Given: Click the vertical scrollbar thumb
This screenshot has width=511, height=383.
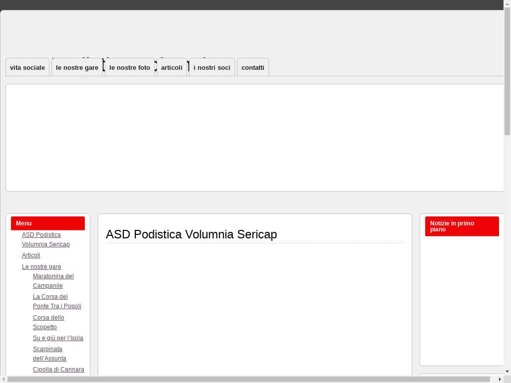Looking at the screenshot, I should 507,71.
